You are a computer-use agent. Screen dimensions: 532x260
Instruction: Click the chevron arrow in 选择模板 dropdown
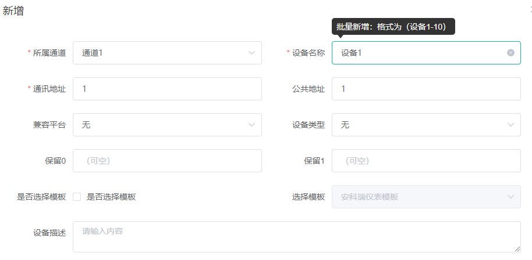tap(510, 197)
